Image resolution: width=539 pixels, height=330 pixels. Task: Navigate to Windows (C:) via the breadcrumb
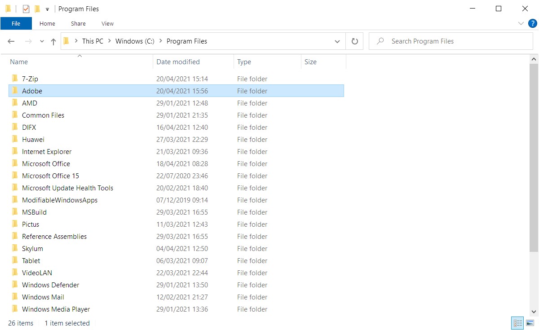(134, 41)
